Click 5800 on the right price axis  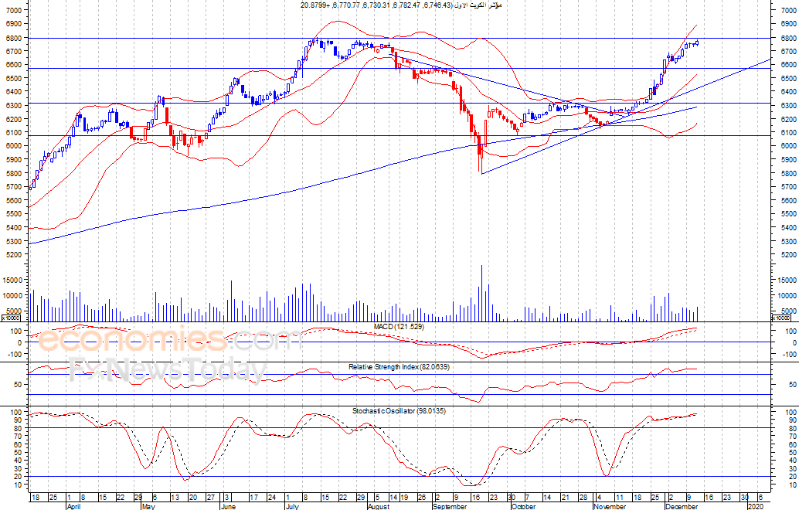(x=788, y=173)
